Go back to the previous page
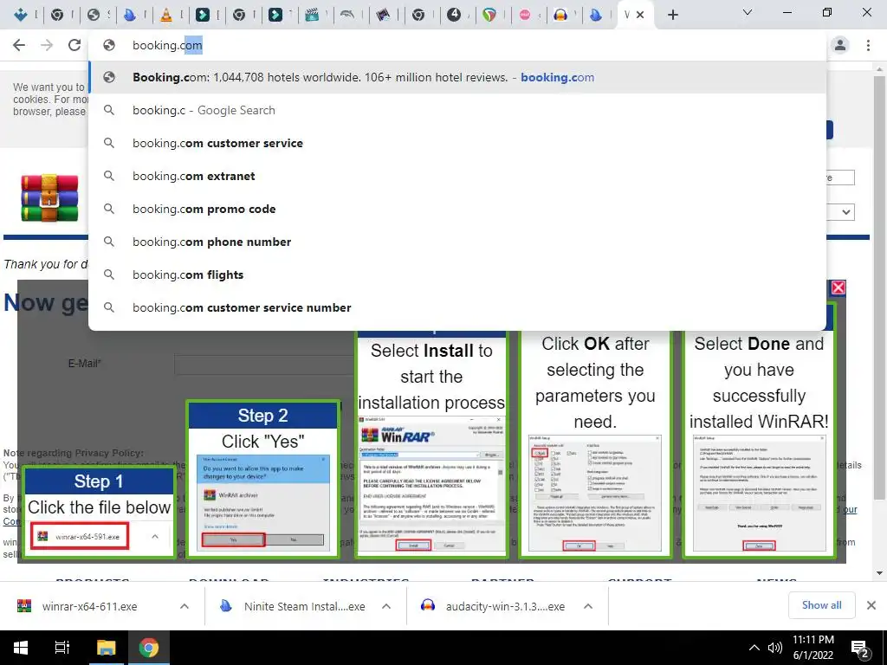The image size is (887, 665). click(19, 45)
